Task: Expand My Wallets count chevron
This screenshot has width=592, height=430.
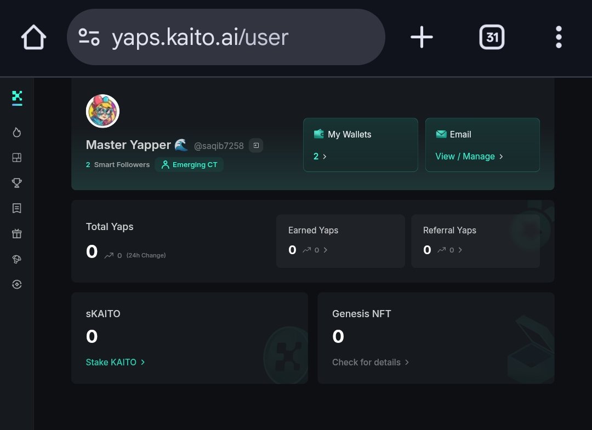Action: click(x=325, y=157)
